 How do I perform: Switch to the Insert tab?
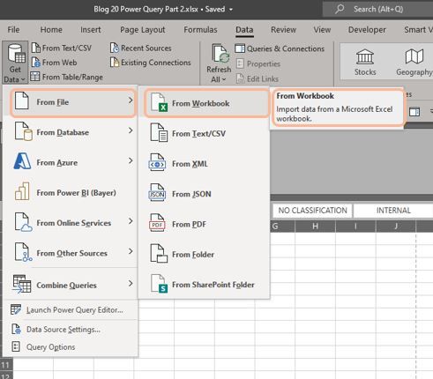pos(91,30)
